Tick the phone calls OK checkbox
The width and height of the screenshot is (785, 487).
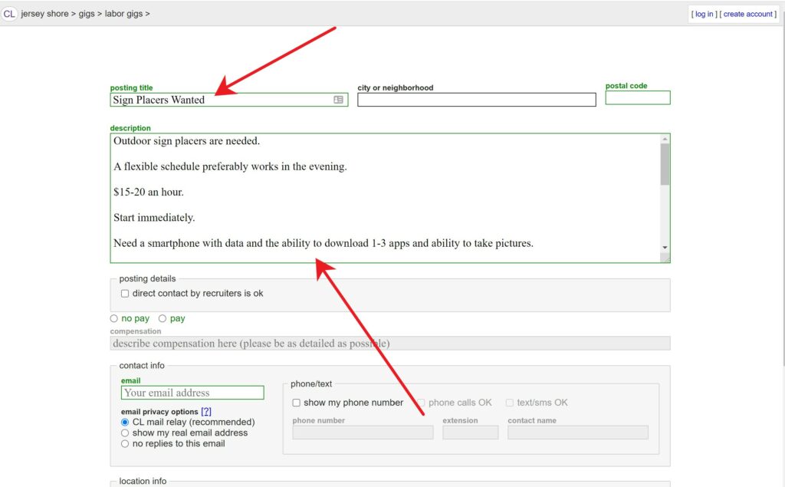click(x=421, y=403)
